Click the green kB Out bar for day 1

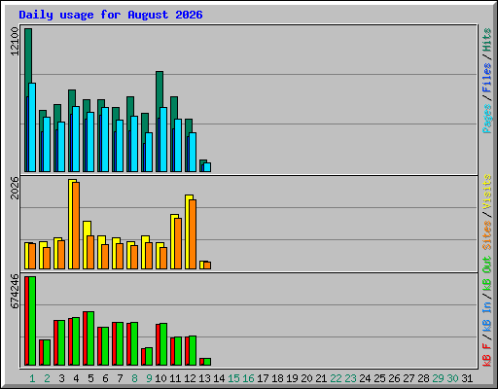pos(32,321)
